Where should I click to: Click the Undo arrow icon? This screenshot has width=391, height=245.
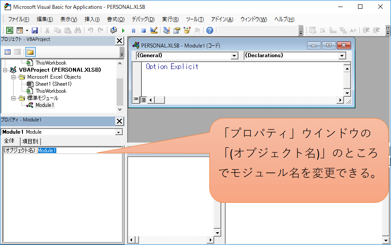(x=90, y=30)
